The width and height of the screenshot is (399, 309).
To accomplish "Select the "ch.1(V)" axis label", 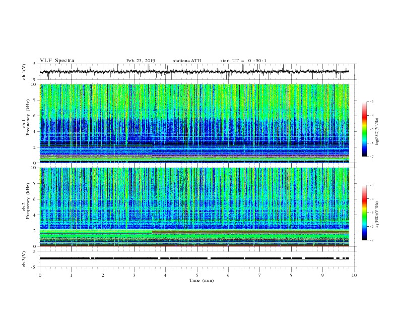I will click(24, 72).
